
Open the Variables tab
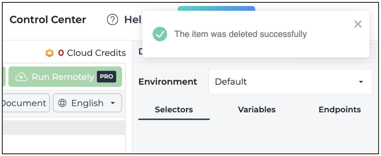coord(257,110)
